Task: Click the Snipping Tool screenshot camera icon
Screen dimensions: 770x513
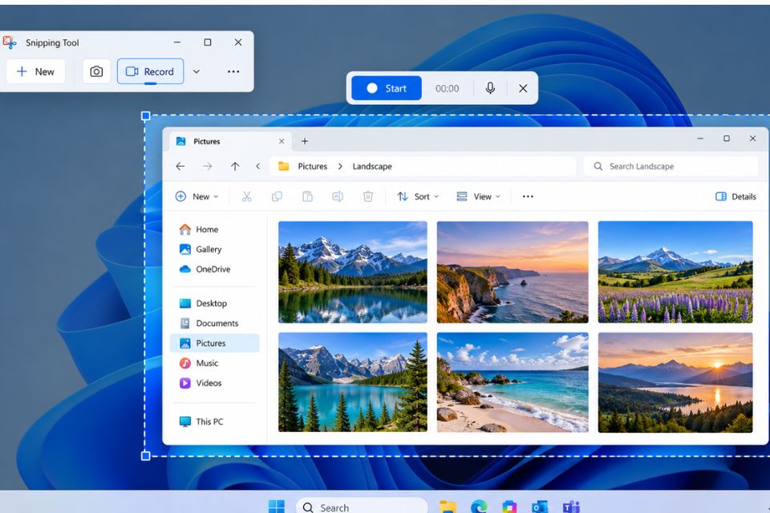Action: click(96, 71)
